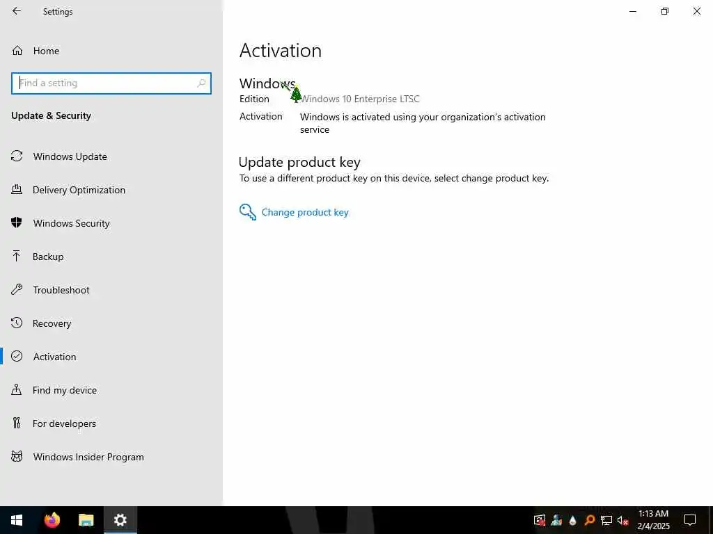The width and height of the screenshot is (713, 534).
Task: Click the house icon beside Home
Action: [x=17, y=51]
